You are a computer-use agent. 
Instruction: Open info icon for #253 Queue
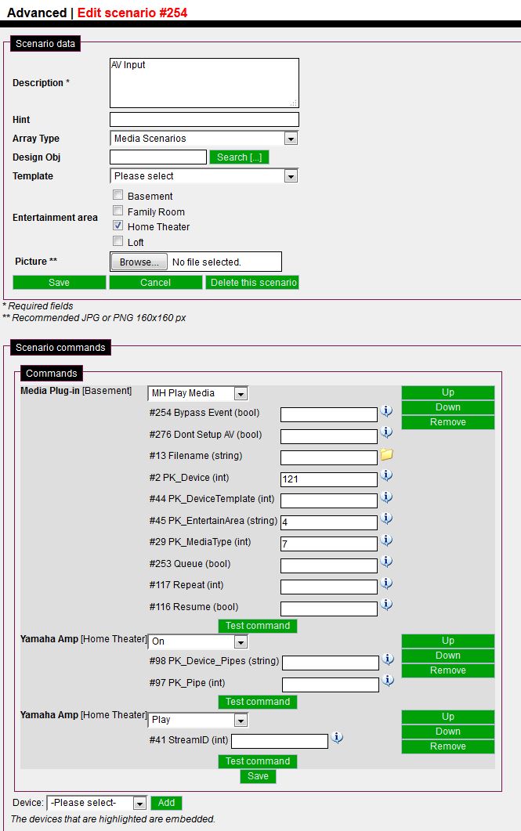[x=387, y=562]
